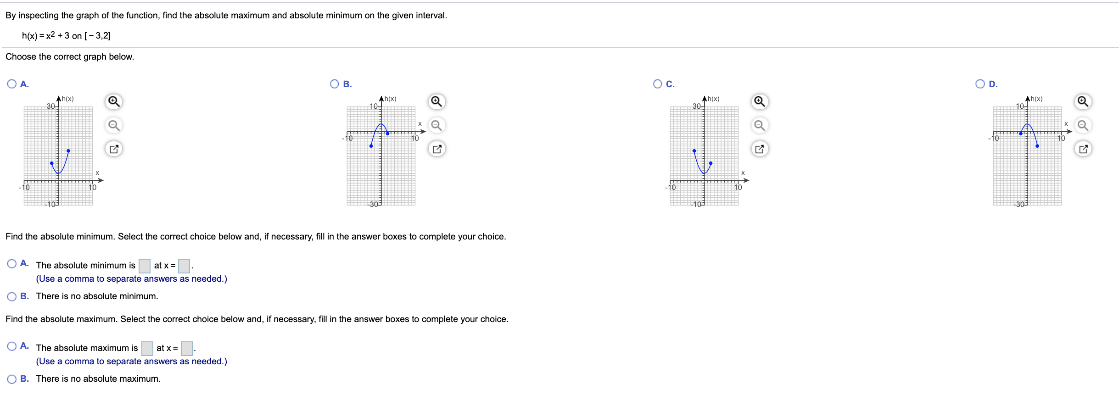Zoom in on graph C
The height and width of the screenshot is (412, 1119).
(x=760, y=101)
